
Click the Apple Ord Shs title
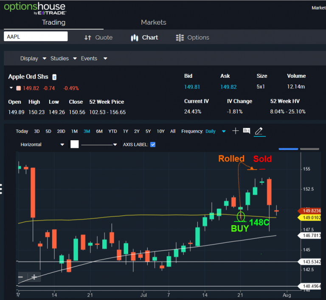point(28,76)
